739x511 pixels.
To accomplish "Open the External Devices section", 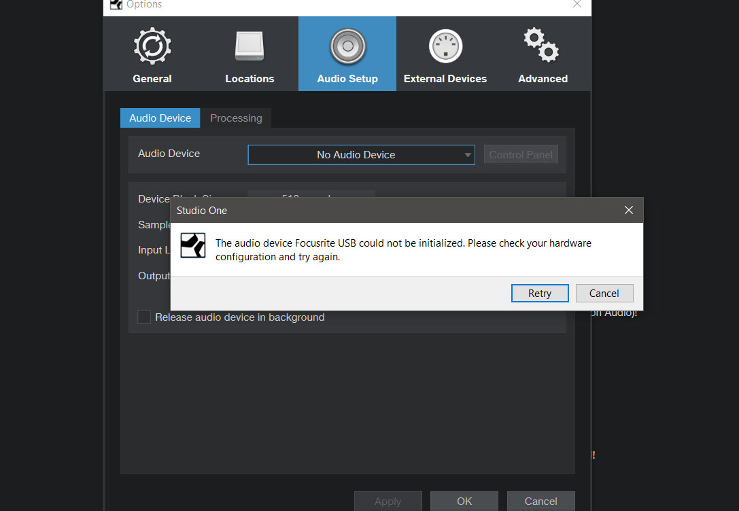I will coord(445,54).
